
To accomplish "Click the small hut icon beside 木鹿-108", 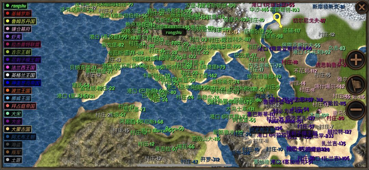I will click(319, 111).
